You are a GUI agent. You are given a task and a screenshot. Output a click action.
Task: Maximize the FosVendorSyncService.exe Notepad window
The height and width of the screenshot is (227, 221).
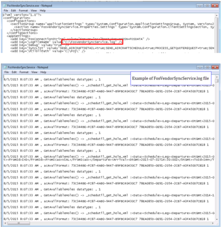207,6
